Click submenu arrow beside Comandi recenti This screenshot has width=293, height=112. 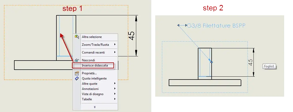click(115, 52)
